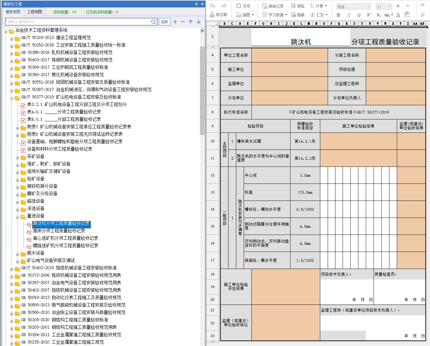430x346 pixels.
Task: Click the undo arrow icon
Action: pos(212,6)
